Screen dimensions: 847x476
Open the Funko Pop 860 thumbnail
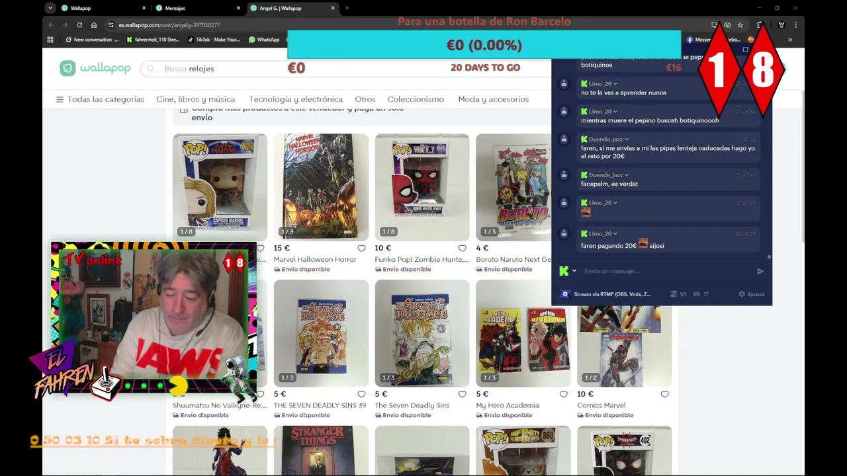(x=523, y=451)
